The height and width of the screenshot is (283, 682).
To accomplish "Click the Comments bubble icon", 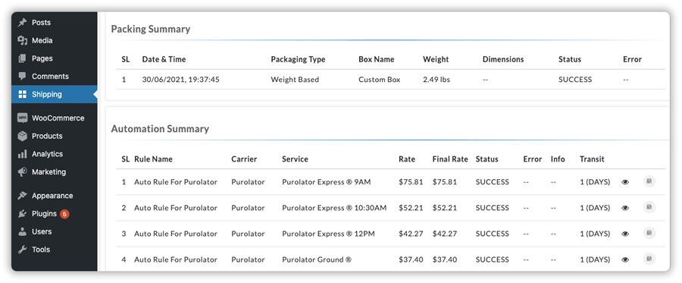I will (22, 76).
